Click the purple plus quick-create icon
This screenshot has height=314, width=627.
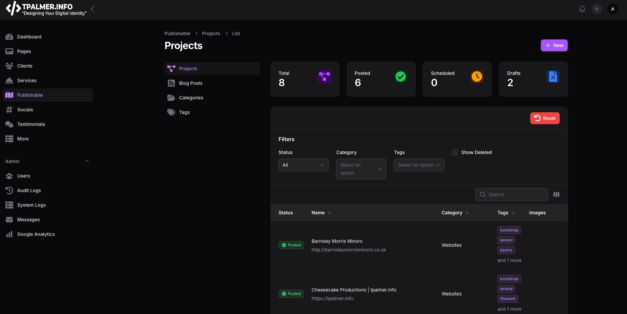597,9
